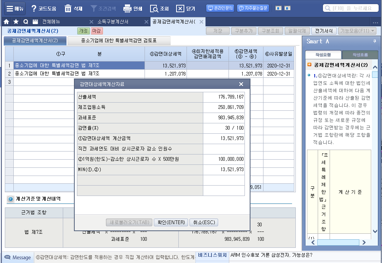Click the 산출세액 value 176,789,167

(x=224, y=97)
